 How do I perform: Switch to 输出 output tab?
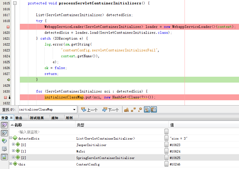pos(19,118)
